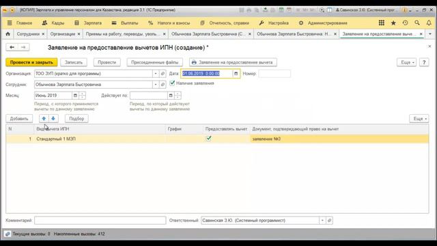
Task: Open the history clock icon
Action: tap(405, 23)
